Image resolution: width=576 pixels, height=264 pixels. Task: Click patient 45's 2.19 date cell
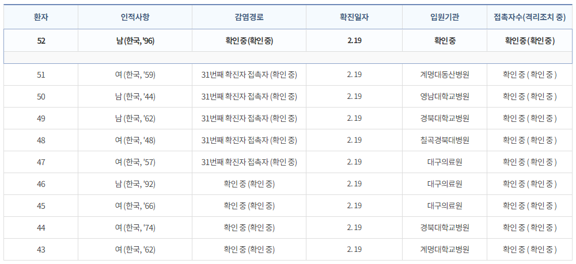click(x=354, y=206)
